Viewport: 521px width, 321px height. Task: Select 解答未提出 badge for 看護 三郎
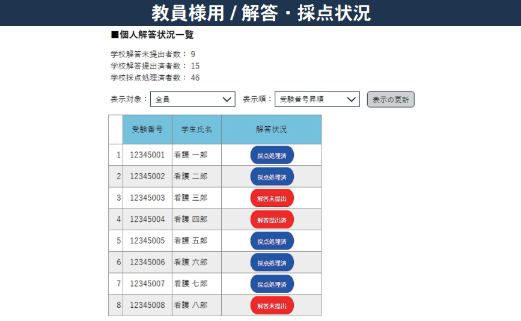pyautogui.click(x=272, y=198)
